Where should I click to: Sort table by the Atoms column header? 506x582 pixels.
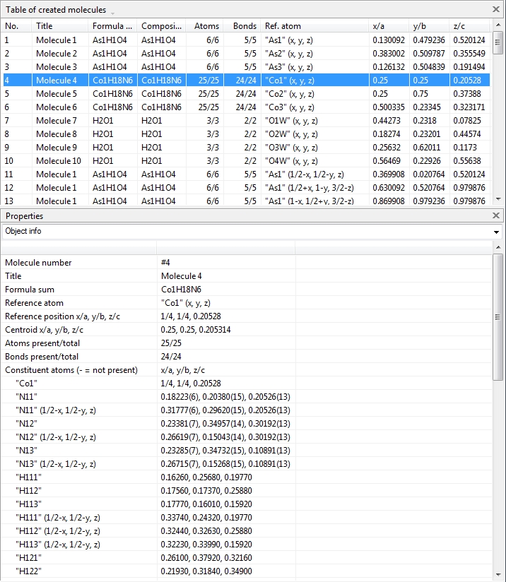click(x=206, y=26)
